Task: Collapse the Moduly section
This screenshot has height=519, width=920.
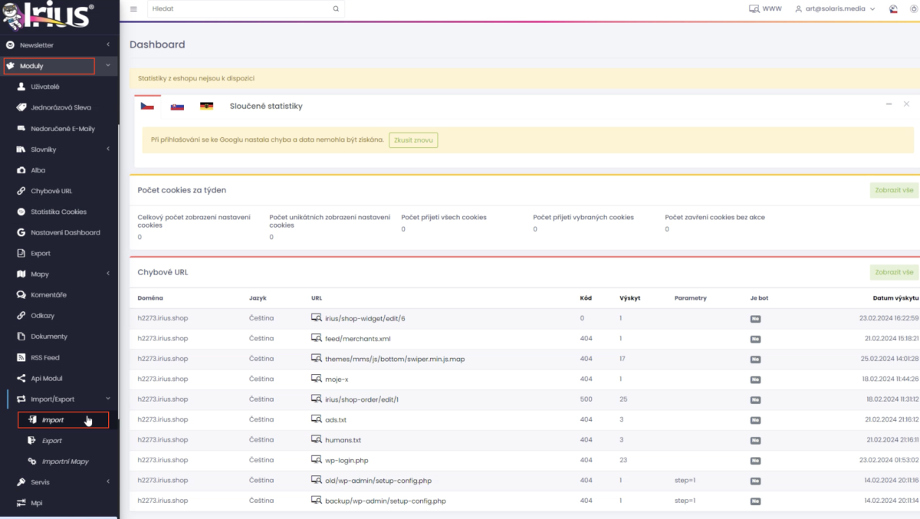Action: (x=108, y=66)
